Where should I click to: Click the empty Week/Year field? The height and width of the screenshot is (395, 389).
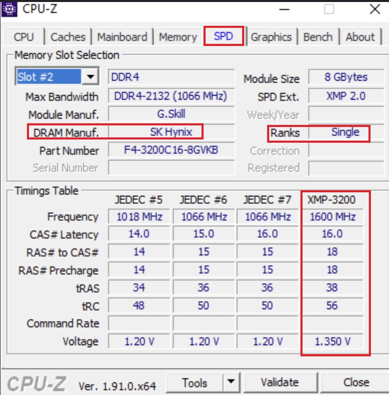point(346,114)
